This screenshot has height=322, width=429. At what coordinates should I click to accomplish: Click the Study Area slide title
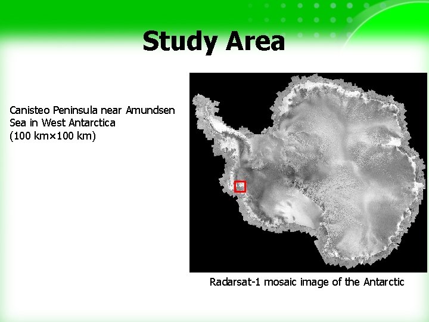pos(214,42)
